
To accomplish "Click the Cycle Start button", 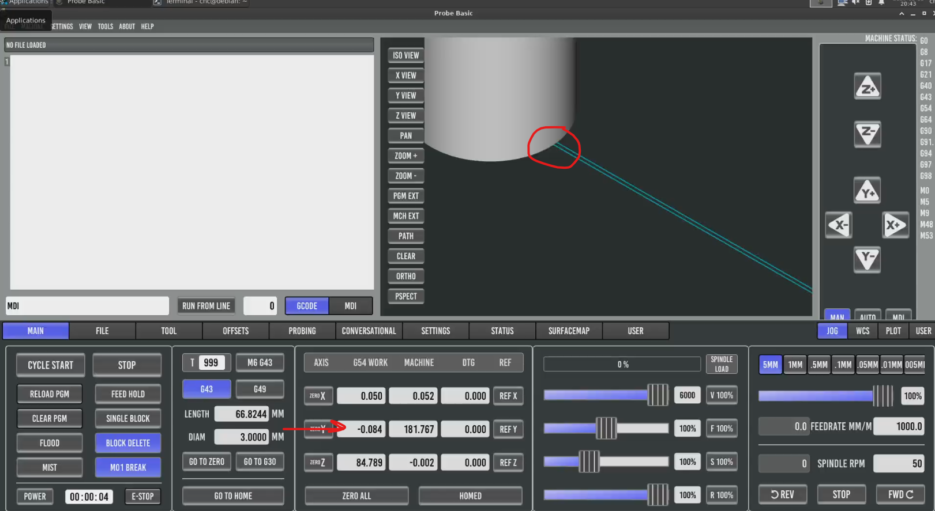I will click(51, 365).
